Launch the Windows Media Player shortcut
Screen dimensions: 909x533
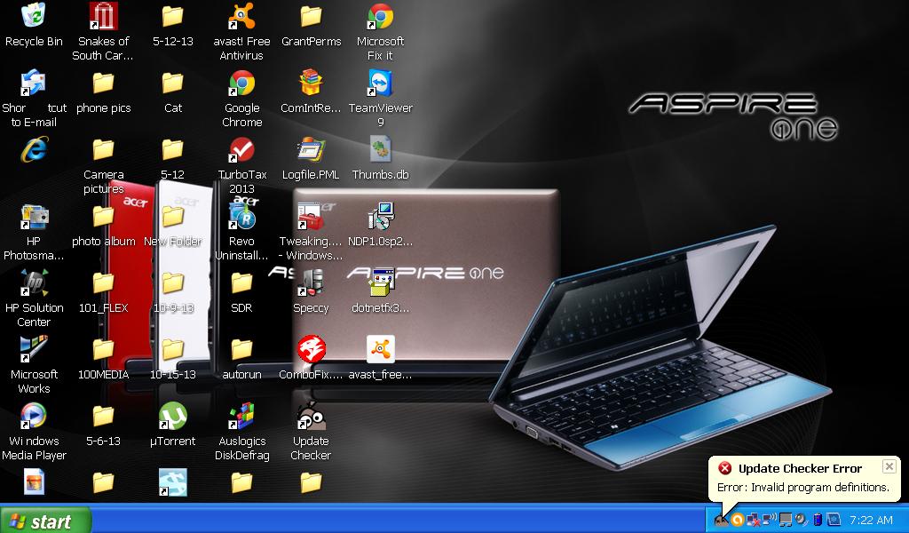point(34,417)
